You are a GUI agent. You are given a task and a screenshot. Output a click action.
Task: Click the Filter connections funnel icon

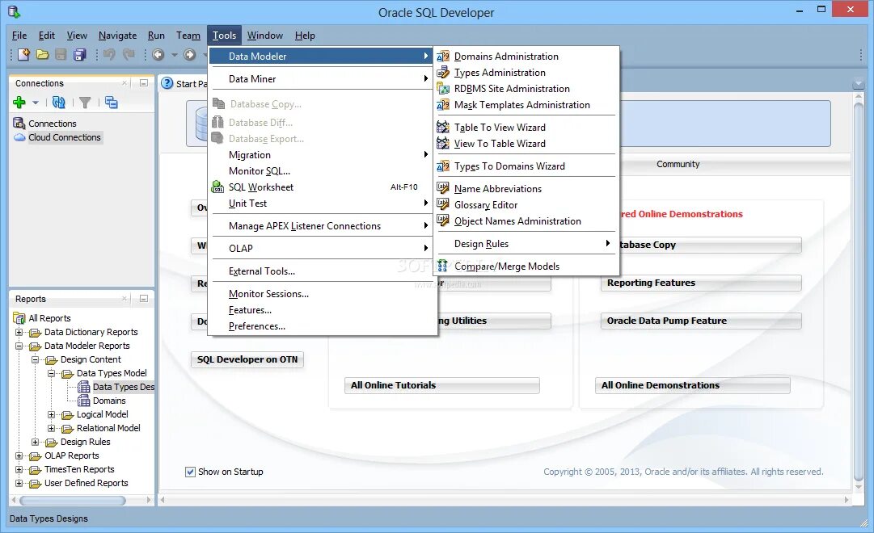(85, 103)
